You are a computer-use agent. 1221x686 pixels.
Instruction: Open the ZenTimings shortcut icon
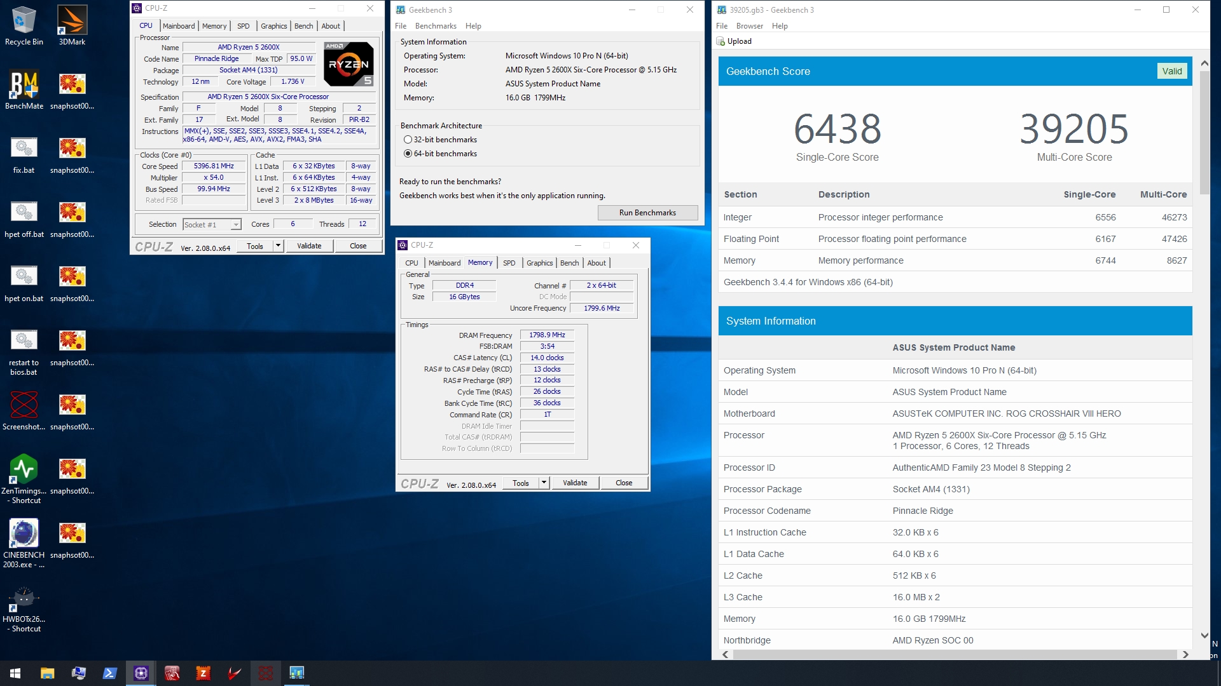coord(24,479)
